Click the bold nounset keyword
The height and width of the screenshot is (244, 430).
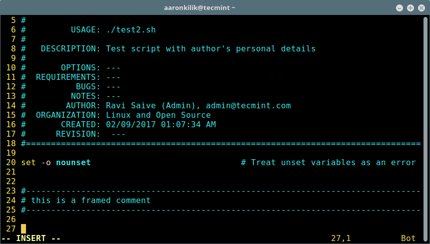pyautogui.click(x=73, y=163)
